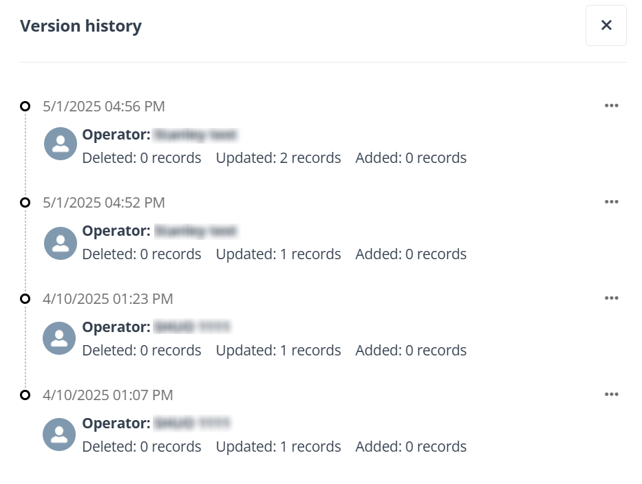Click the redacted operator name of the top entry
Image resolution: width=642 pixels, height=484 pixels.
click(x=196, y=135)
